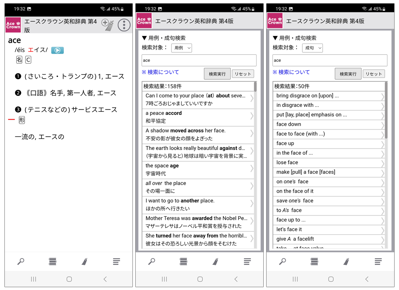Open the 検索対象 dropdown showing 成句
Image resolution: width=399 pixels, height=290 pixels.
(312, 48)
